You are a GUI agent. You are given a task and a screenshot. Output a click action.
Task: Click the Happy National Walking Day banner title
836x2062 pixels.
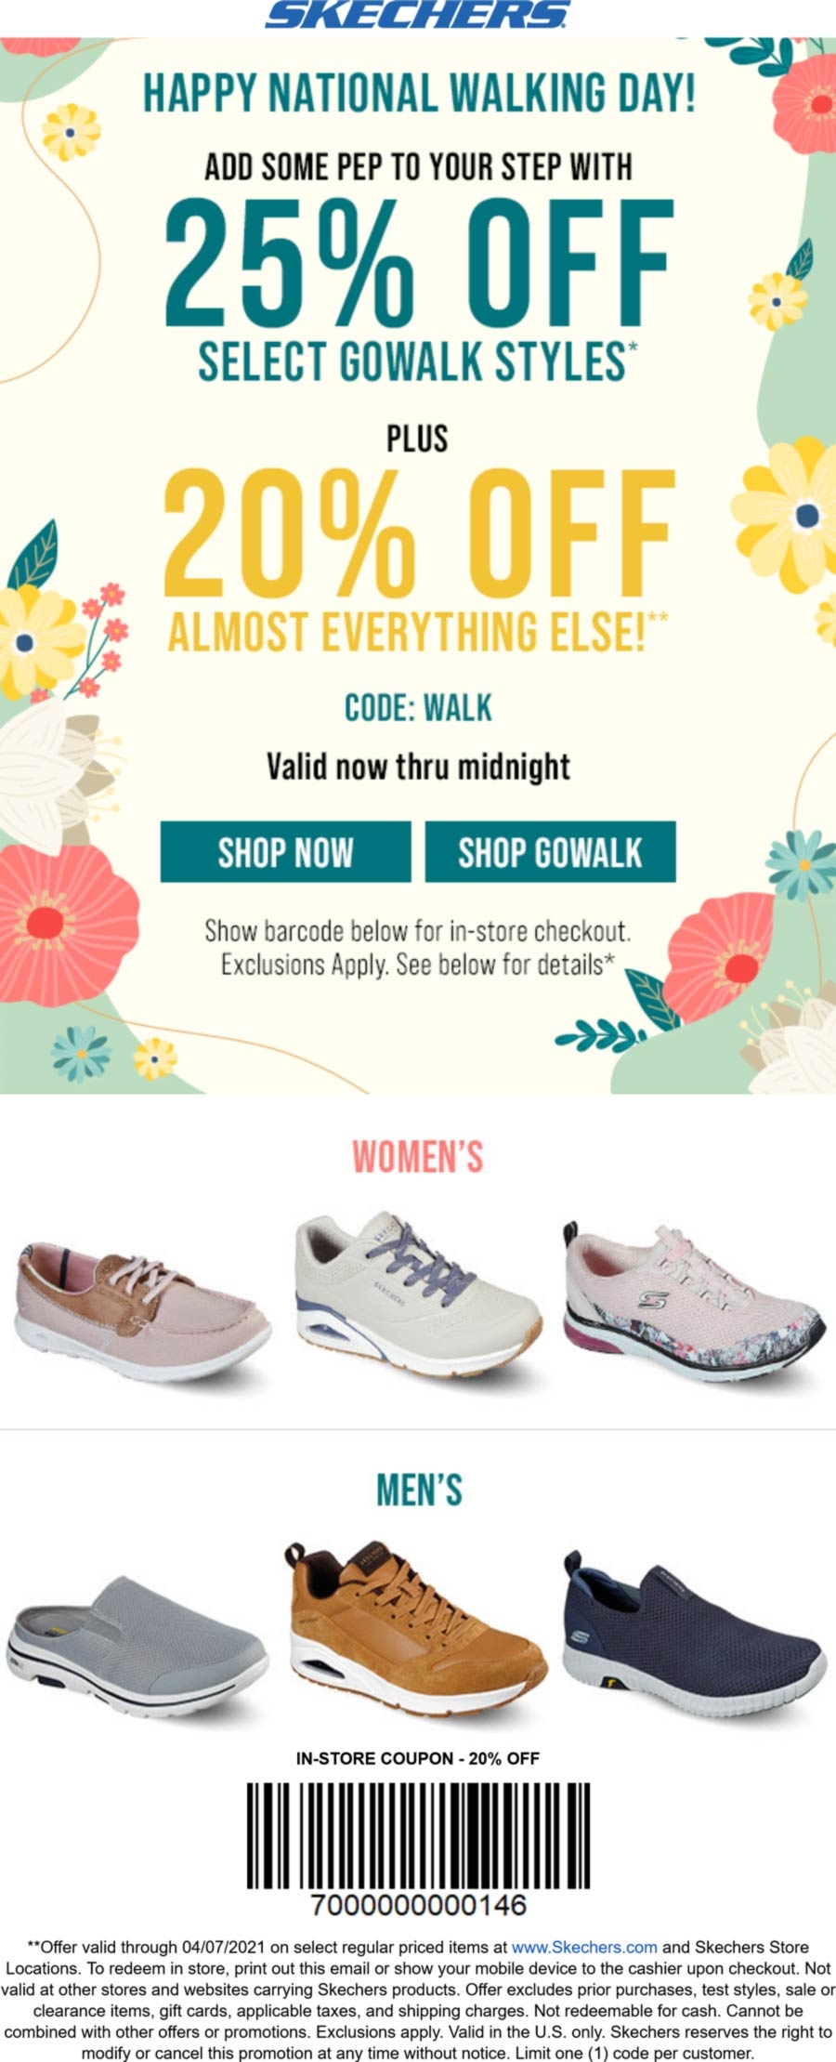(418, 94)
